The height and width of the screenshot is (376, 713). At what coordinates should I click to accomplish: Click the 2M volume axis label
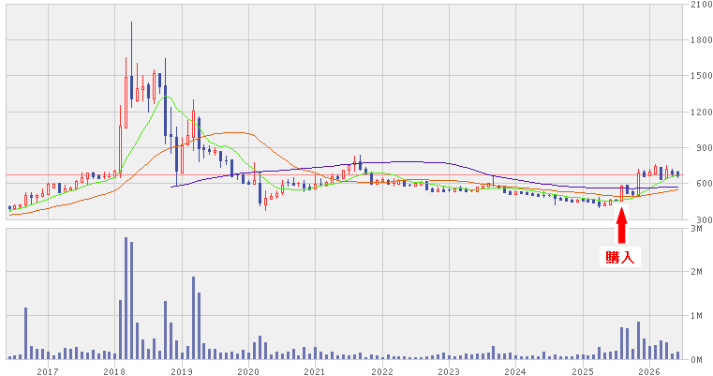(x=696, y=272)
